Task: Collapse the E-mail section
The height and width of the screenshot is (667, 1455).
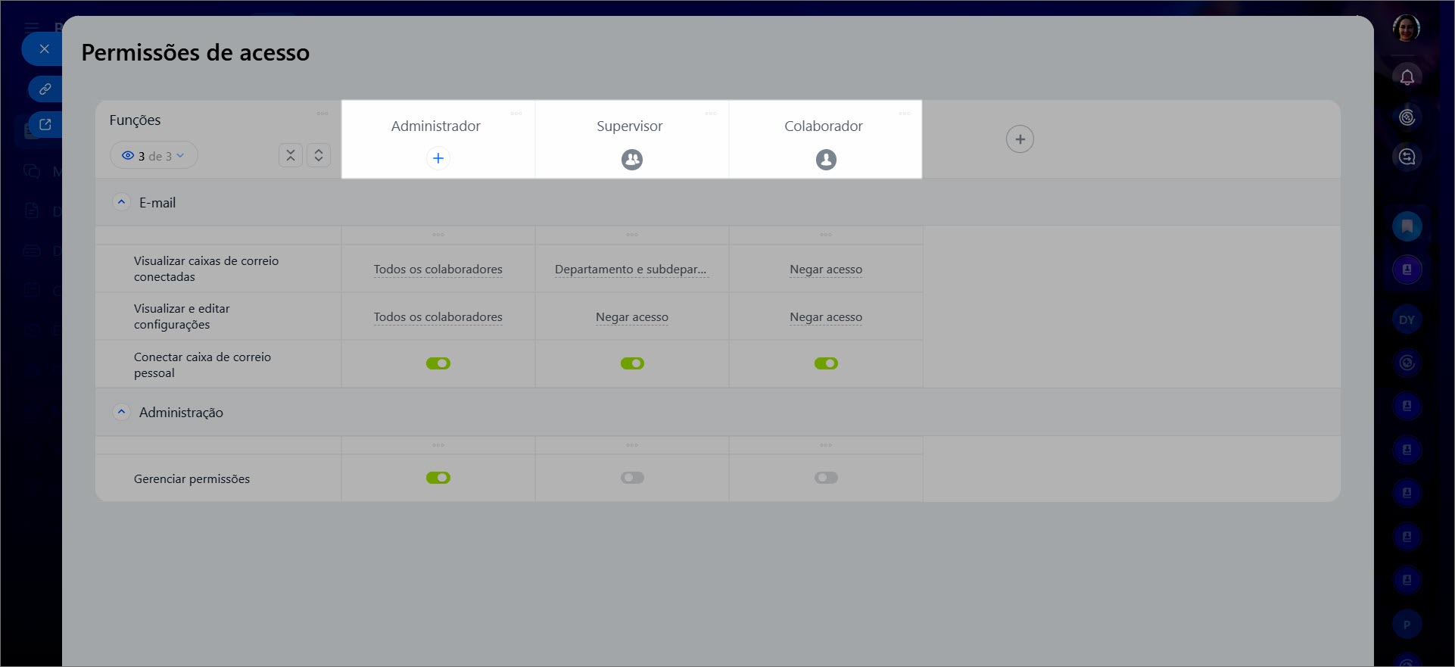Action: click(121, 202)
